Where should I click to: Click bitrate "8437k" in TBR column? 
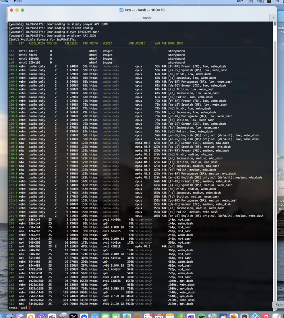83,300
